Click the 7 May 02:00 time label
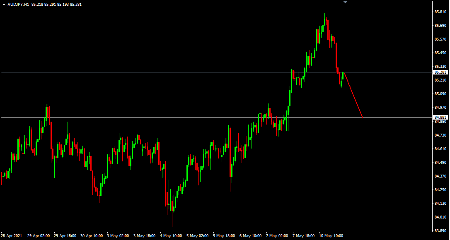This screenshot has width=450, height=240. [277, 236]
